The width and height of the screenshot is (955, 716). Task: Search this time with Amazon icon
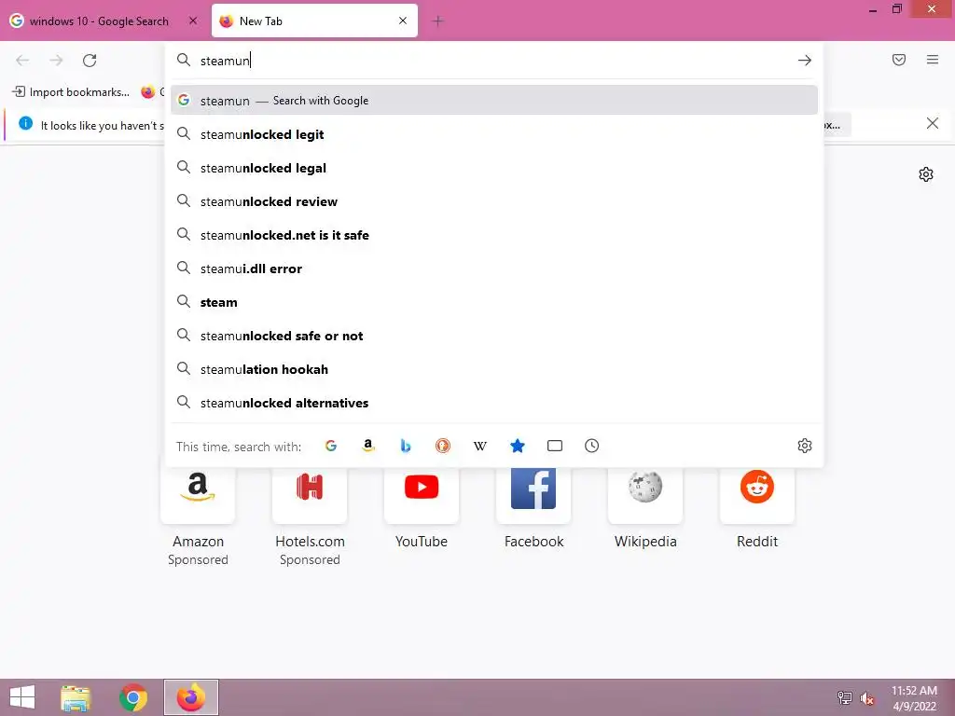pos(367,446)
